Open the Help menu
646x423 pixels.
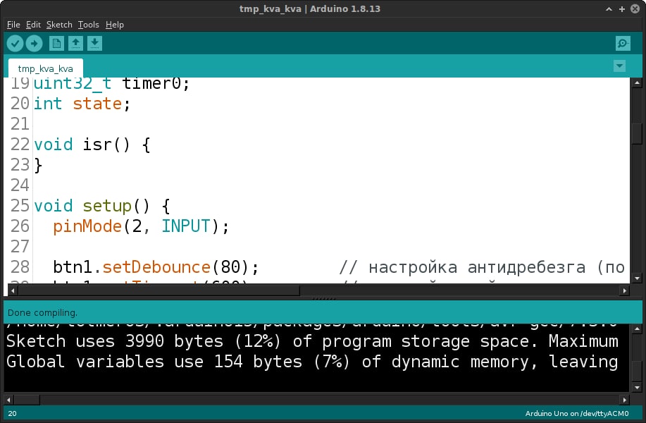(115, 25)
